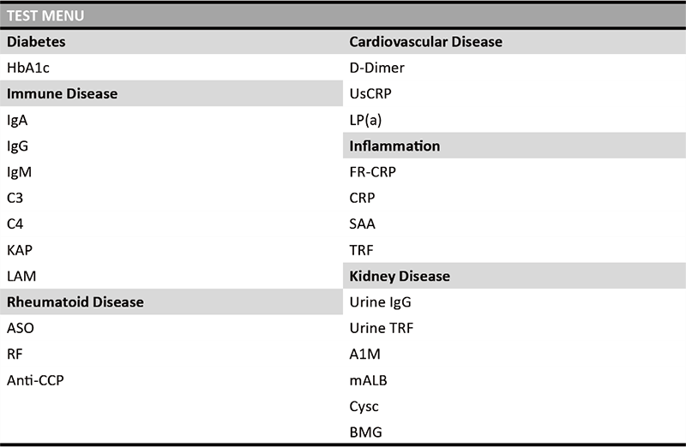Screen dimensions: 686x447
Task: Click the SAA test entry
Action: 363,223
